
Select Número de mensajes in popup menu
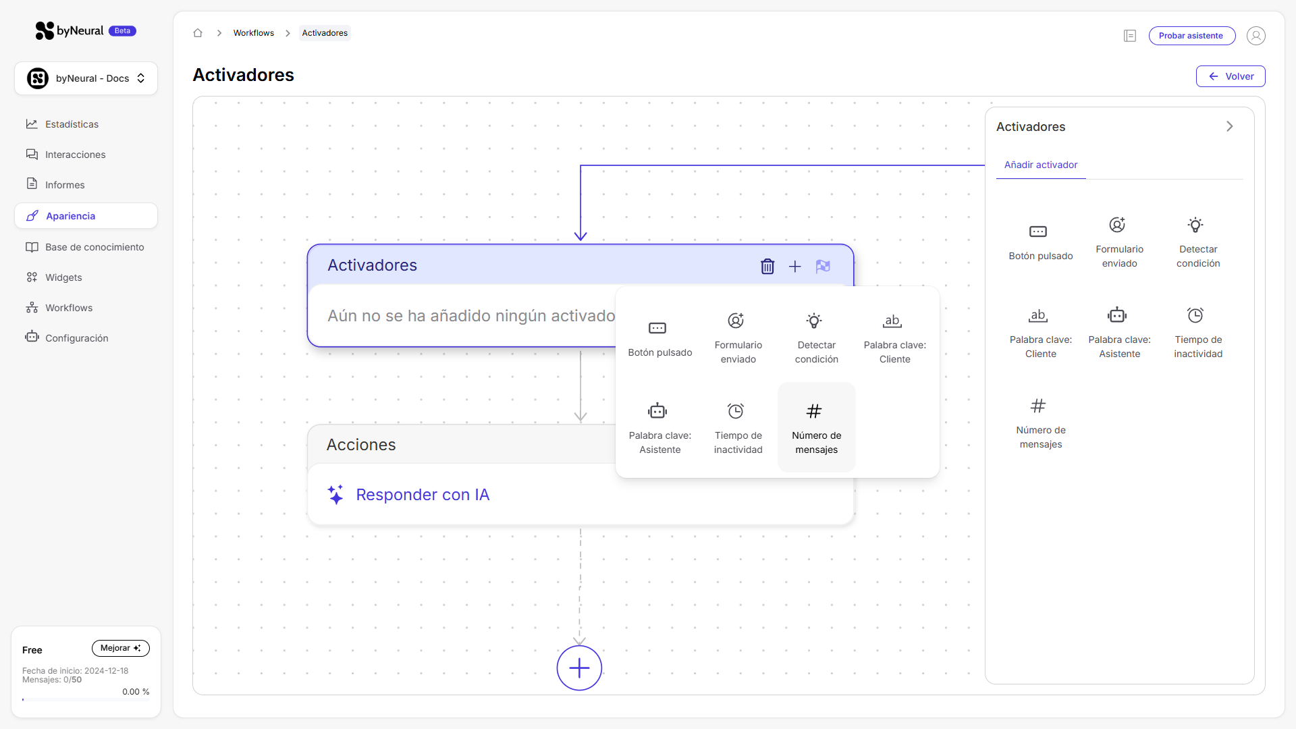816,427
